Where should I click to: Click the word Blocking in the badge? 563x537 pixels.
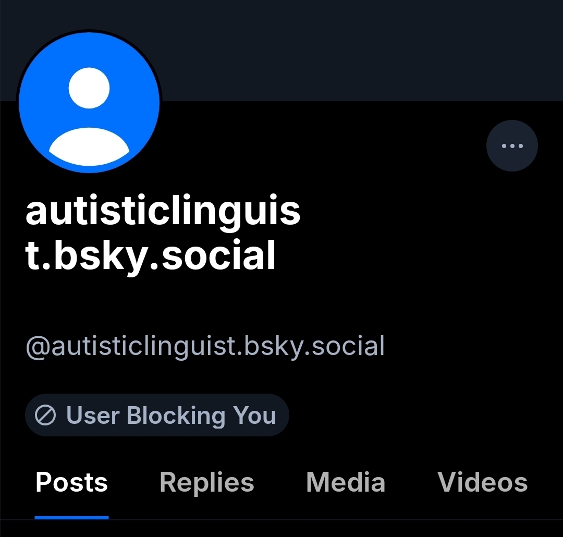coord(176,416)
